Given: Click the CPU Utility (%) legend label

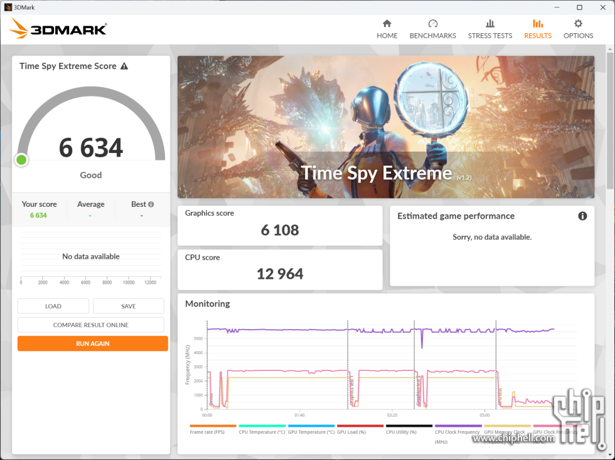Looking at the screenshot, I should [x=401, y=432].
